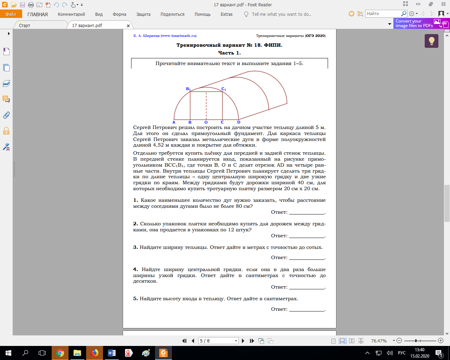
Task: Open the Bookmarks panel icon
Action: pyautogui.click(x=6, y=52)
